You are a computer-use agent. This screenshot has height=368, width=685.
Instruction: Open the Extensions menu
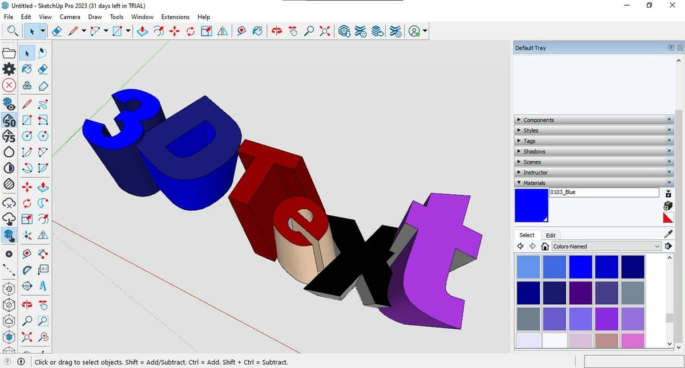pyautogui.click(x=175, y=17)
